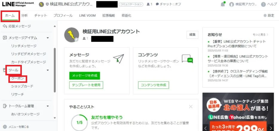Click the paper plane message icon
Screen dimensions: 279x131
coord(118,59)
